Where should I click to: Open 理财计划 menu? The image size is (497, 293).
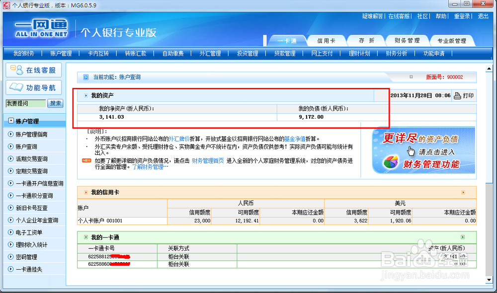[x=359, y=54]
